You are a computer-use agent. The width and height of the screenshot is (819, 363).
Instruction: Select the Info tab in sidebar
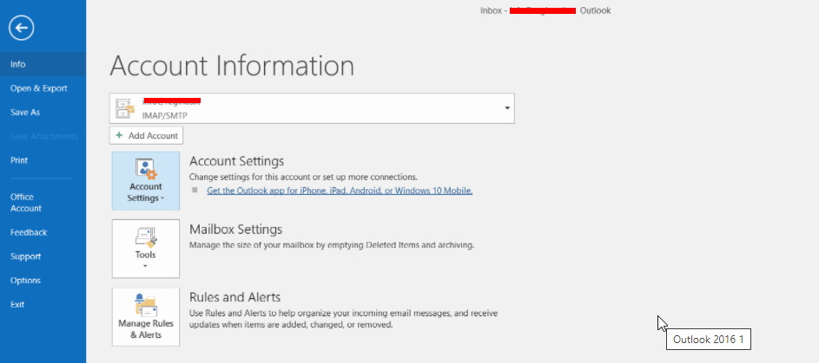(18, 64)
